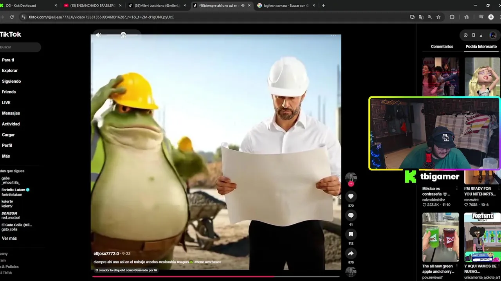501x281 pixels.
Task: Open Cargar to upload a video
Action: 8,135
